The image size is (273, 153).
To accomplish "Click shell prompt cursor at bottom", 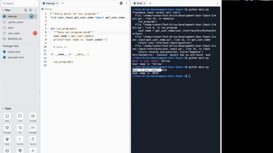I will (189, 76).
